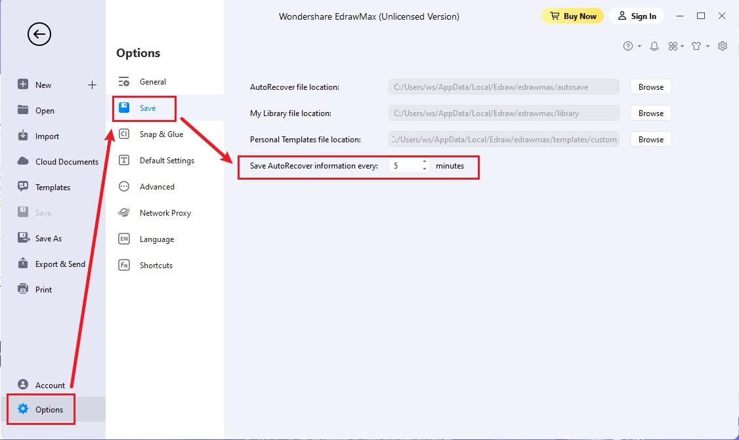Click the blue Options gear icon

click(22, 409)
